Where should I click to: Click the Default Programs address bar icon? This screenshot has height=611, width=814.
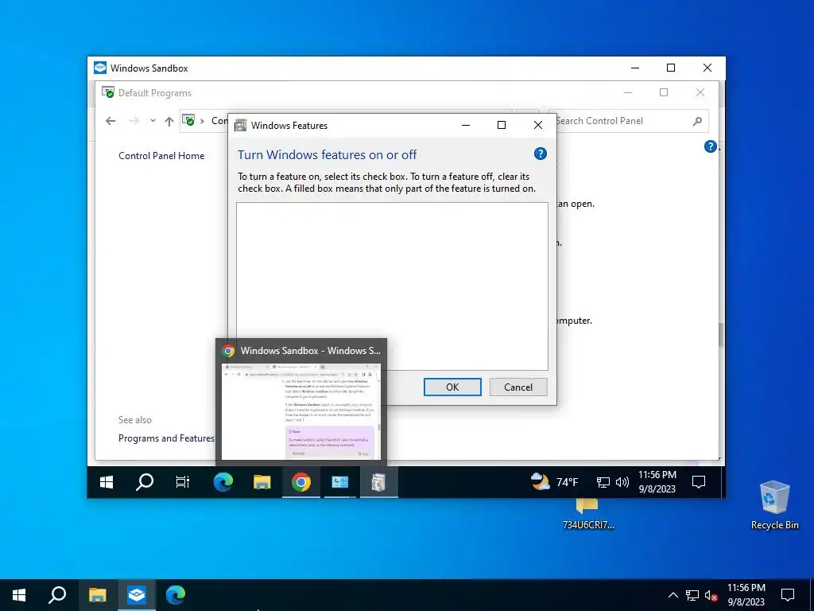click(189, 121)
